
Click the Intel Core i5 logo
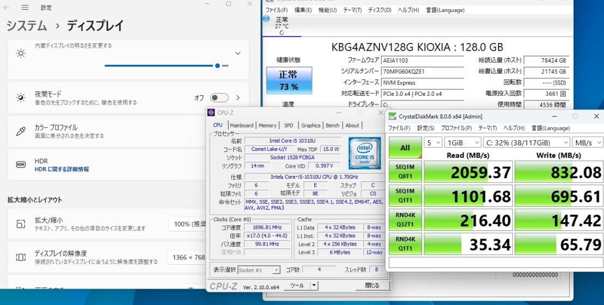364,153
